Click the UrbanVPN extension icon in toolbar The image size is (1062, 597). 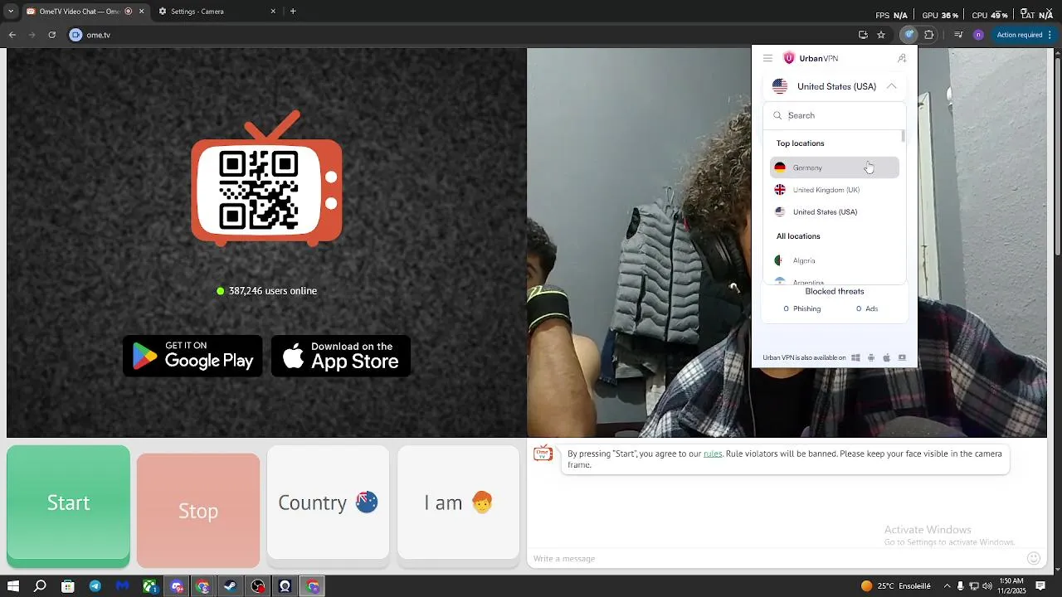[909, 35]
